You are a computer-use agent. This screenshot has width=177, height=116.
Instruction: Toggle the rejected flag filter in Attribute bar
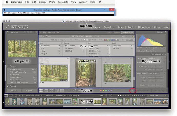(71, 40)
